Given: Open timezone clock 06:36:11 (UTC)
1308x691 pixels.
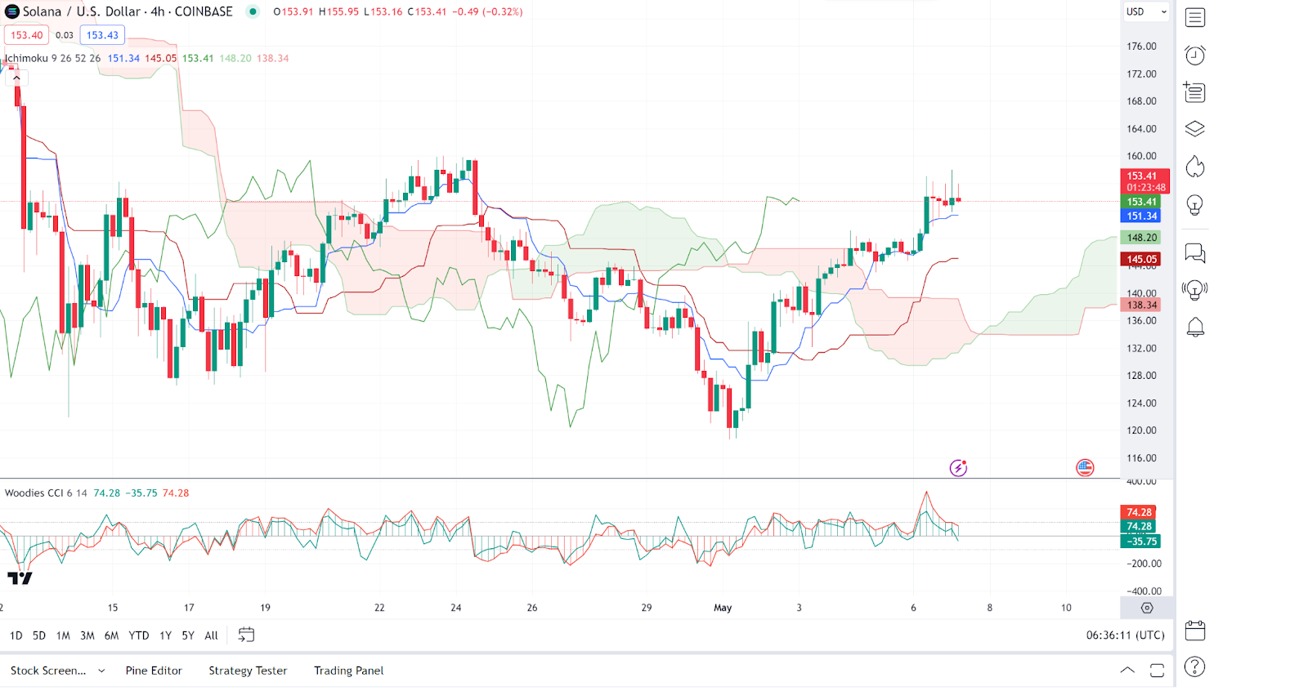Looking at the screenshot, I should (x=1125, y=635).
